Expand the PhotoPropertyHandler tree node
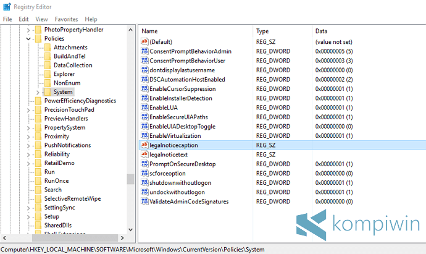 28,30
